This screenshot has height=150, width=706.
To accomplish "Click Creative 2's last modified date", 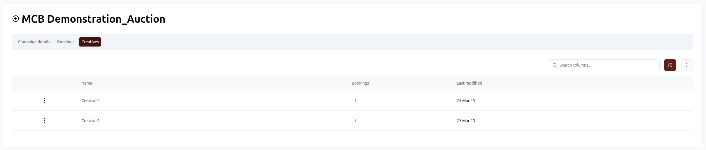I will tap(466, 101).
